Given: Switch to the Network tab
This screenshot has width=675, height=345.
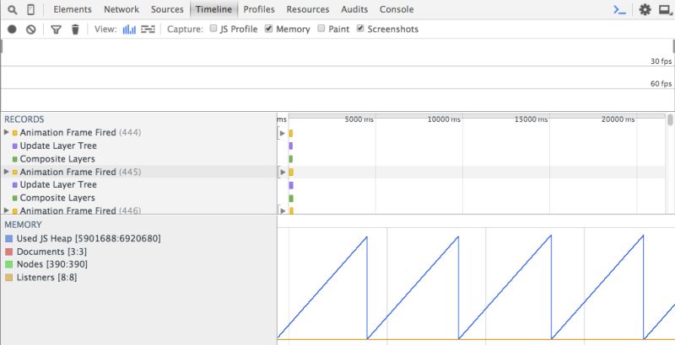Looking at the screenshot, I should 121,9.
